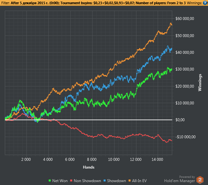Screen dimensions: 208x185
Task: Click the $30 000,00 axis label
Action: point(185,69)
